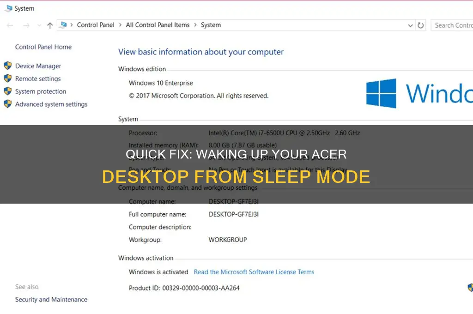Select 'Windows 10 Enterprise' text
Viewport: 473px width, 314px height.
161,83
